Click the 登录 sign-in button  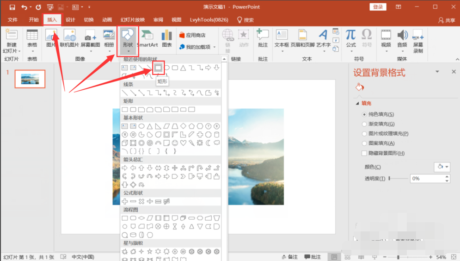tap(378, 7)
